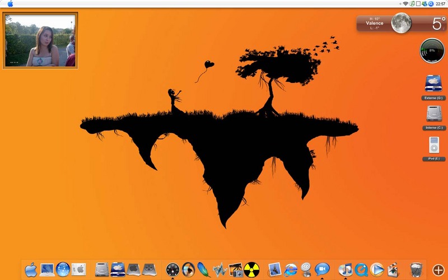Open the Apple menu in the menu bar
The height and width of the screenshot is (280, 448).
(x=10, y=4)
